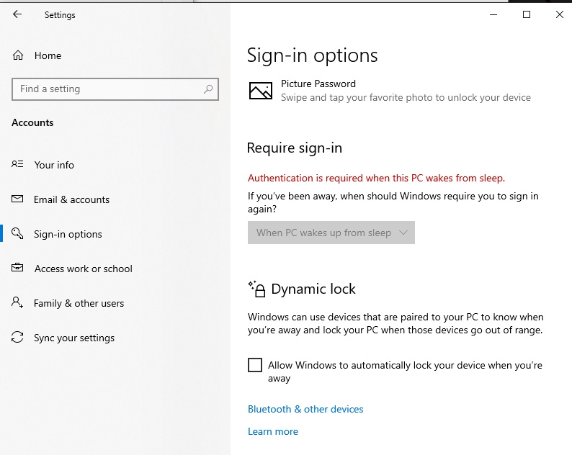Click the Your info person icon
The height and width of the screenshot is (455, 572).
[18, 165]
